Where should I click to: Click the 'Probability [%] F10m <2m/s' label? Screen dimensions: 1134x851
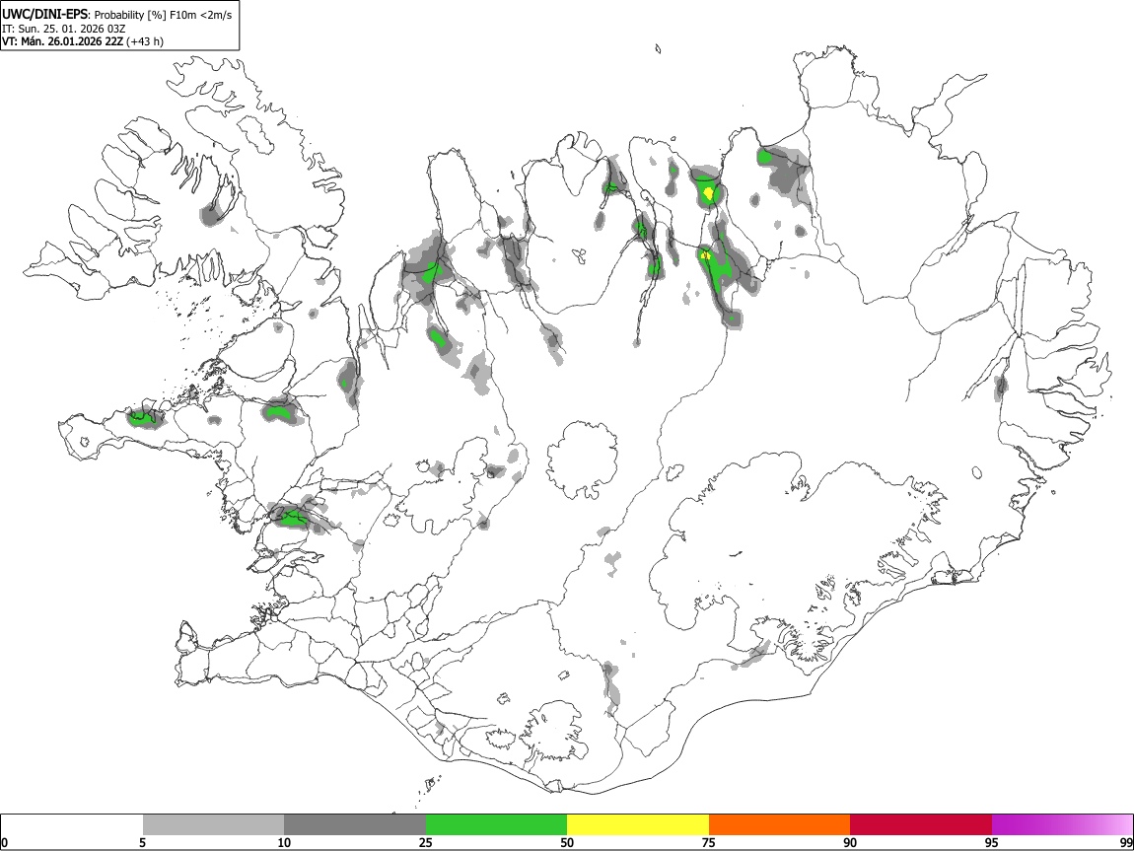(164, 15)
